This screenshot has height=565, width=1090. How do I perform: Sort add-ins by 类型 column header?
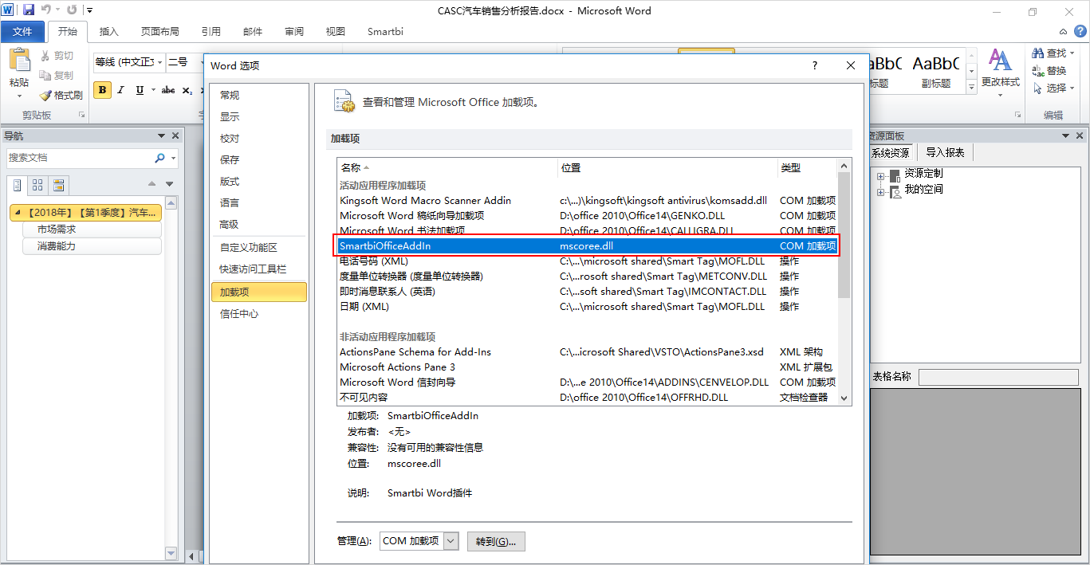[807, 168]
